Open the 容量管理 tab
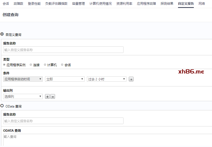The image size is (212, 147). (x=78, y=4)
